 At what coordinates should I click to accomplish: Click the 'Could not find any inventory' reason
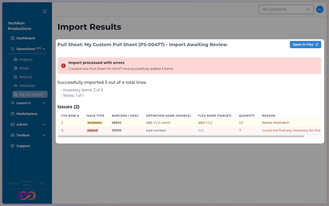[x=291, y=130]
